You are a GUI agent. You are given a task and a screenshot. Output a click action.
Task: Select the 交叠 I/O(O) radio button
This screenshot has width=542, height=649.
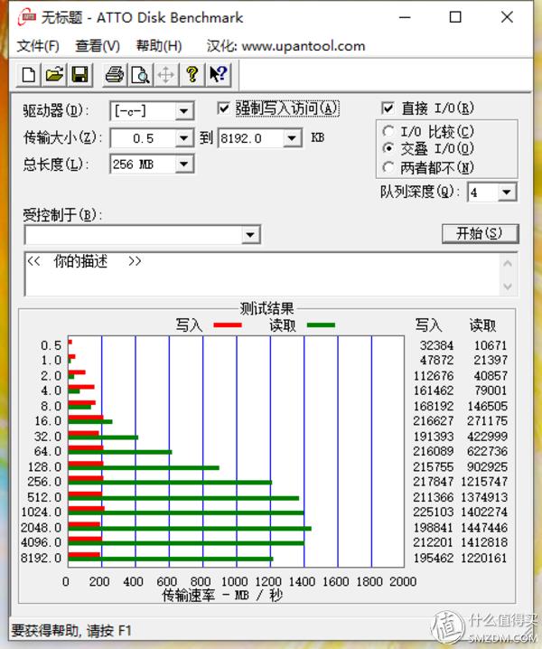[x=388, y=147]
